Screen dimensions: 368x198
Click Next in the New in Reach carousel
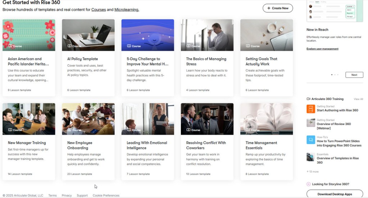pos(354,75)
